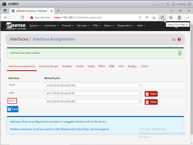193x145 pixels.
Task: Expand the OPT1 network port dropdown
Action: coord(93,102)
